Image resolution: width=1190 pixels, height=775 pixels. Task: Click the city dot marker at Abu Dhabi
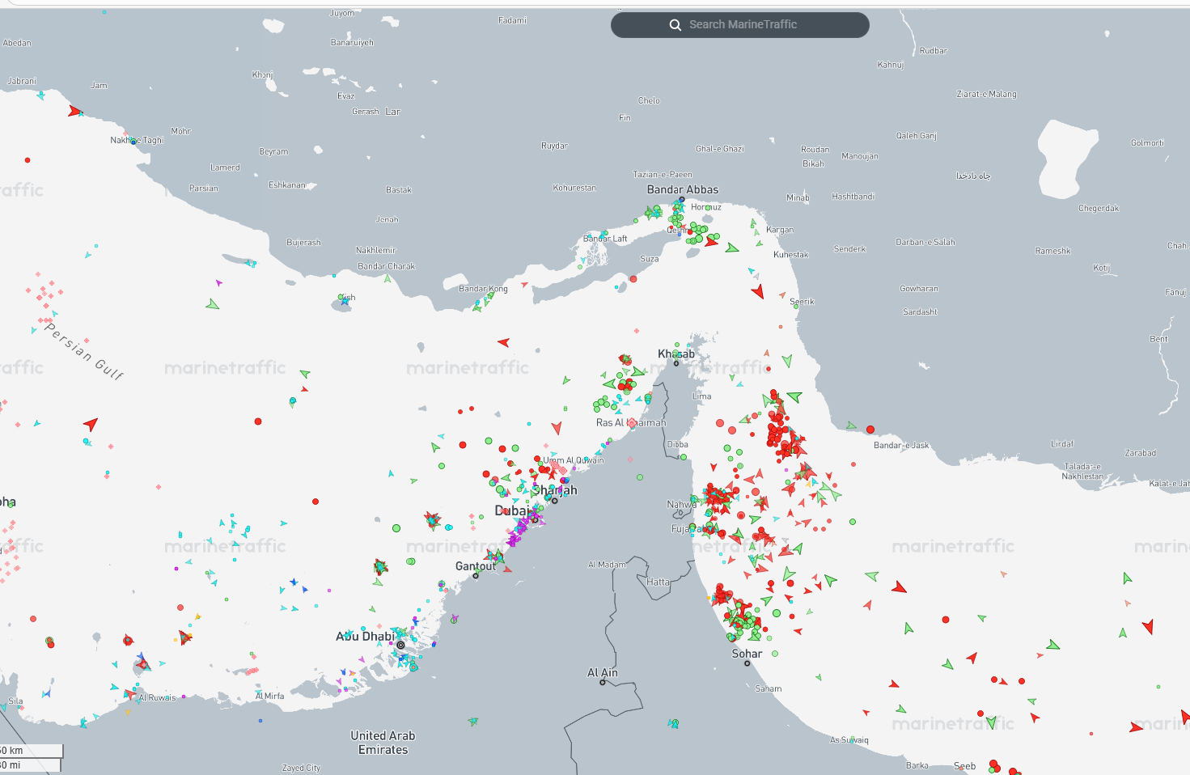[x=400, y=645]
